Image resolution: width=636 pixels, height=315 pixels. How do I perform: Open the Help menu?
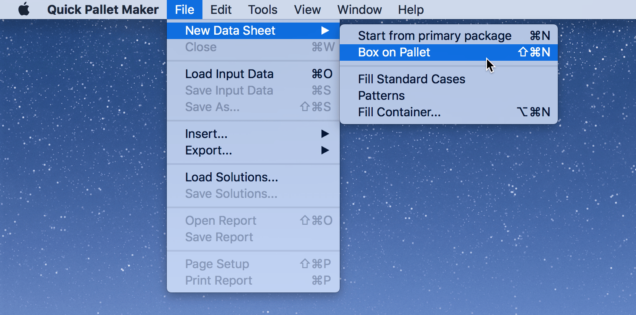click(410, 10)
